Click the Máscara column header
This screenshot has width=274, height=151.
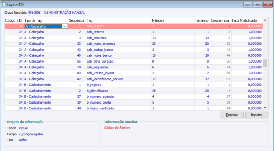point(173,20)
